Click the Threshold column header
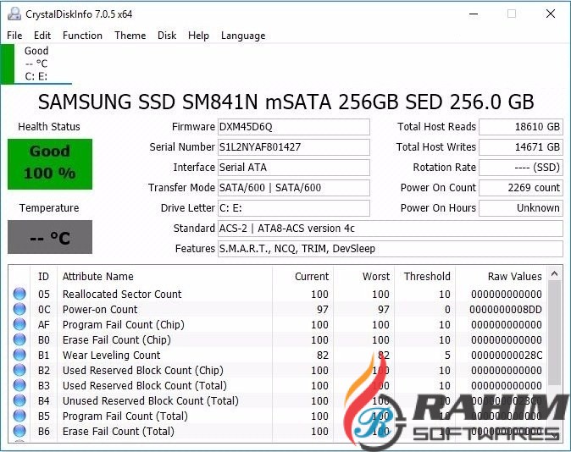571x452 pixels. tap(427, 277)
